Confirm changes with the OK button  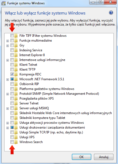pos(81,157)
